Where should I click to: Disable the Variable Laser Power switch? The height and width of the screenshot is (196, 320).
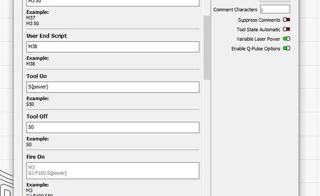click(286, 39)
